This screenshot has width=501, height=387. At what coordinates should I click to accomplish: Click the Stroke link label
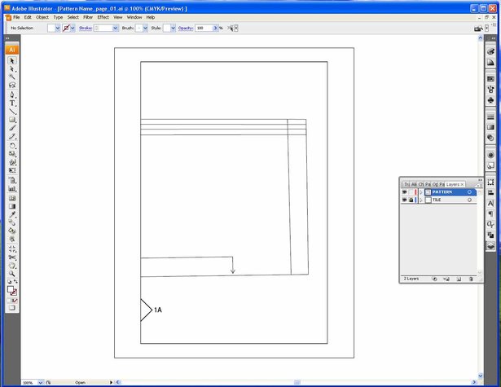coord(86,29)
